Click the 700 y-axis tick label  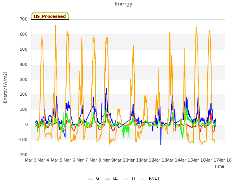click(x=24, y=19)
